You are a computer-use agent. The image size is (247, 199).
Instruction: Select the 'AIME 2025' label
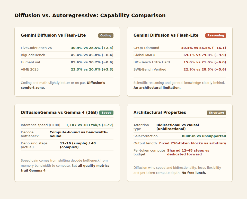click(x=30, y=69)
